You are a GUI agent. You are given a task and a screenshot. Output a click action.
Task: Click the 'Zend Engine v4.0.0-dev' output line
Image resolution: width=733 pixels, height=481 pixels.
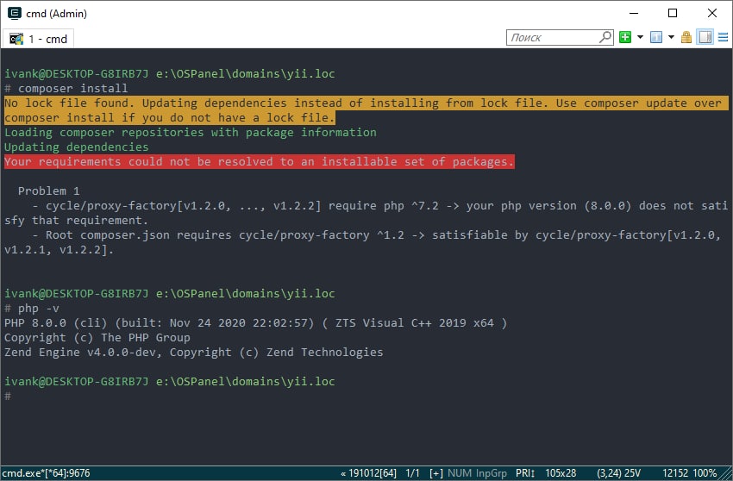[x=193, y=352]
